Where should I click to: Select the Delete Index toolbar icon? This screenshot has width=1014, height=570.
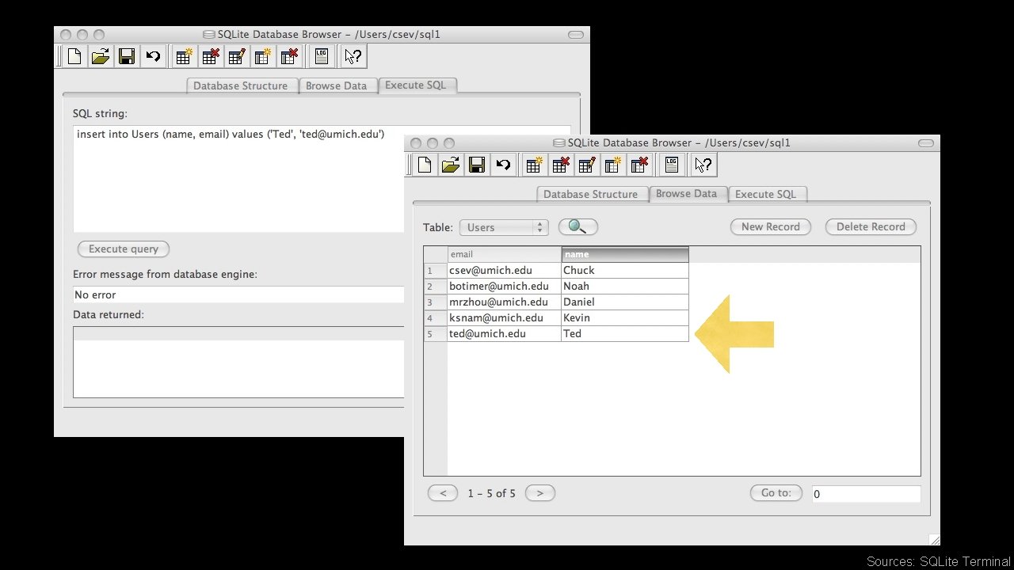coord(640,164)
